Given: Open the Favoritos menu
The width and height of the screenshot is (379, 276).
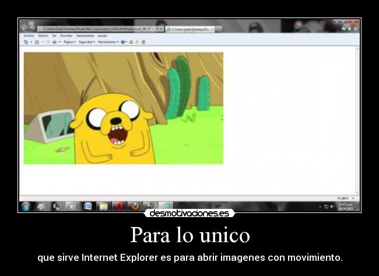Looking at the screenshot, I should [x=66, y=36].
